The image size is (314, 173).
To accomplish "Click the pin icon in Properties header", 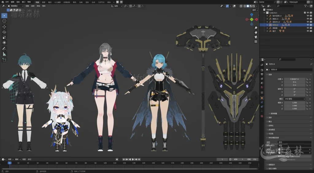I will click(311, 64).
